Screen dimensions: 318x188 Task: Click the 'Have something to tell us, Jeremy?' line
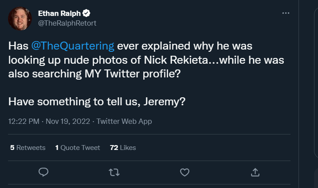97,101
